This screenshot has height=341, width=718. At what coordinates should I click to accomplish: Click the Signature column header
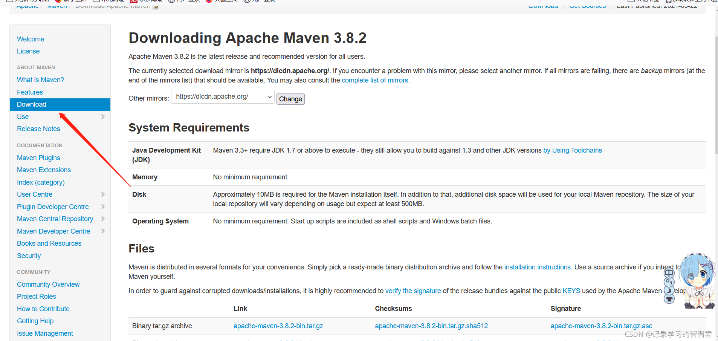(x=566, y=309)
